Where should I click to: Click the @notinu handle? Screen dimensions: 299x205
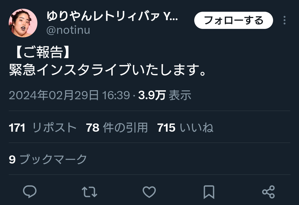coord(68,31)
